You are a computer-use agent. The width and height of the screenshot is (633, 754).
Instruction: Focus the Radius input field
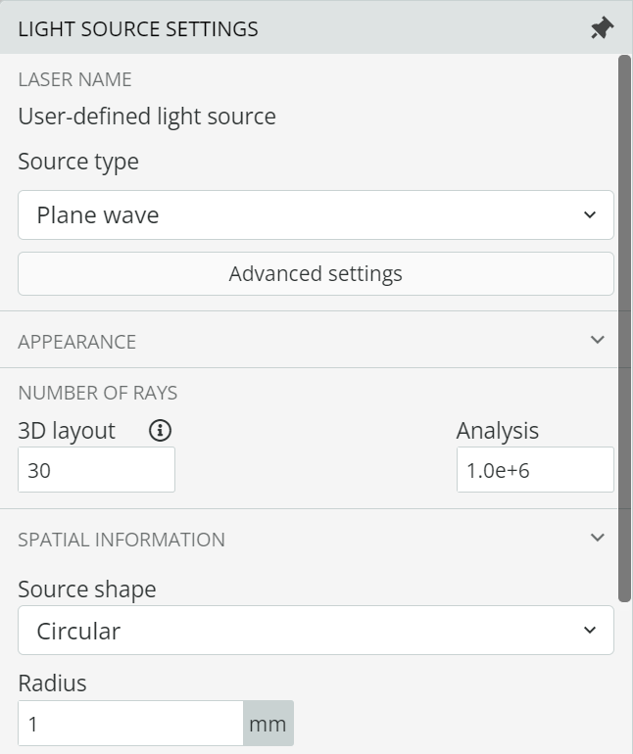pos(130,724)
